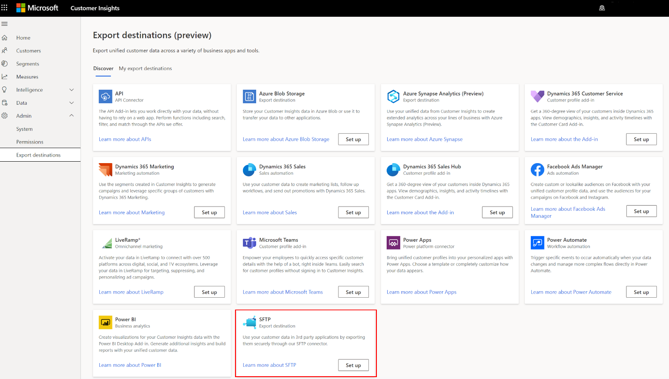669x379 pixels.
Task: Click the API connector cloud icon
Action: point(105,96)
